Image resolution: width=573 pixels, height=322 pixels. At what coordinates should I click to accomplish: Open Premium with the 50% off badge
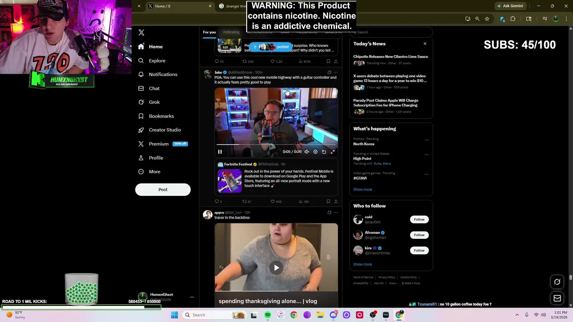pyautogui.click(x=163, y=144)
